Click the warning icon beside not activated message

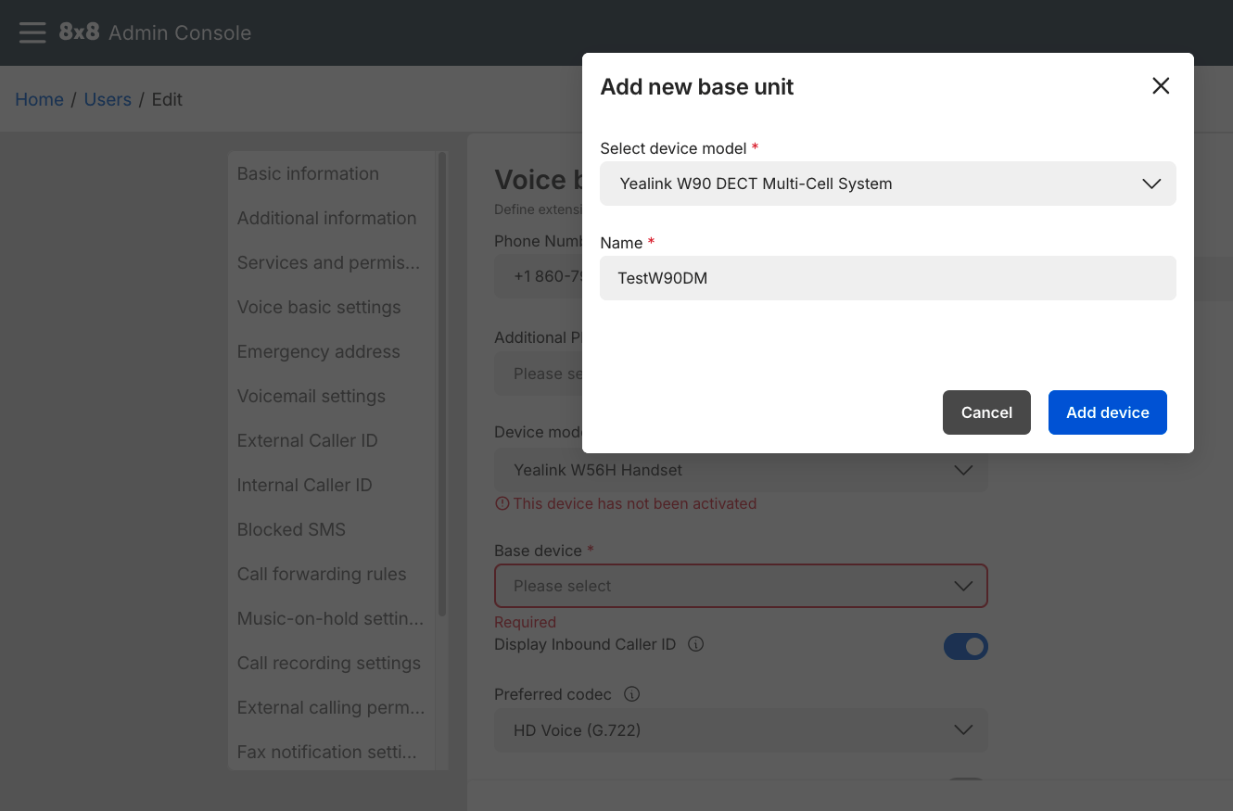point(502,503)
